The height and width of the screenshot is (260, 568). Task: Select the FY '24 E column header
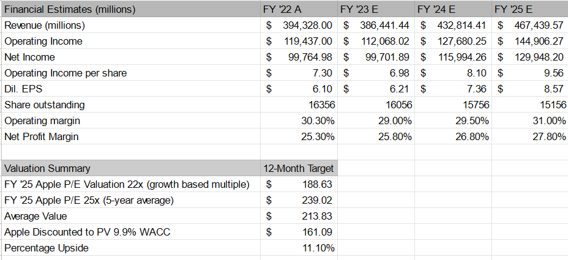click(x=453, y=9)
